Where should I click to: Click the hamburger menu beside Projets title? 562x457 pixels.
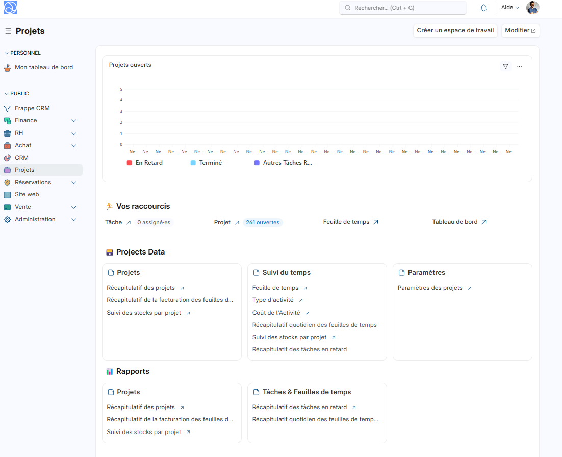(x=8, y=31)
